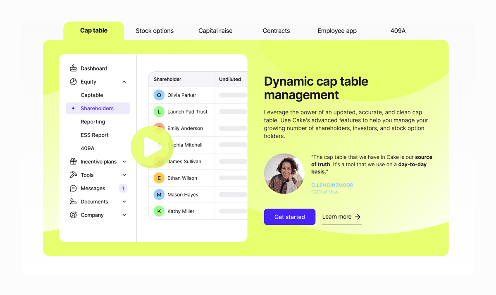This screenshot has height=295, width=496.
Task: Click the unread badge on Messages
Action: (123, 188)
